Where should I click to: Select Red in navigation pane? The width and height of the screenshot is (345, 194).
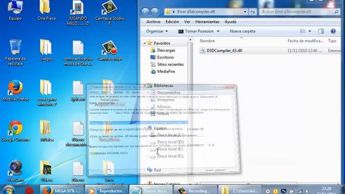tap(154, 170)
